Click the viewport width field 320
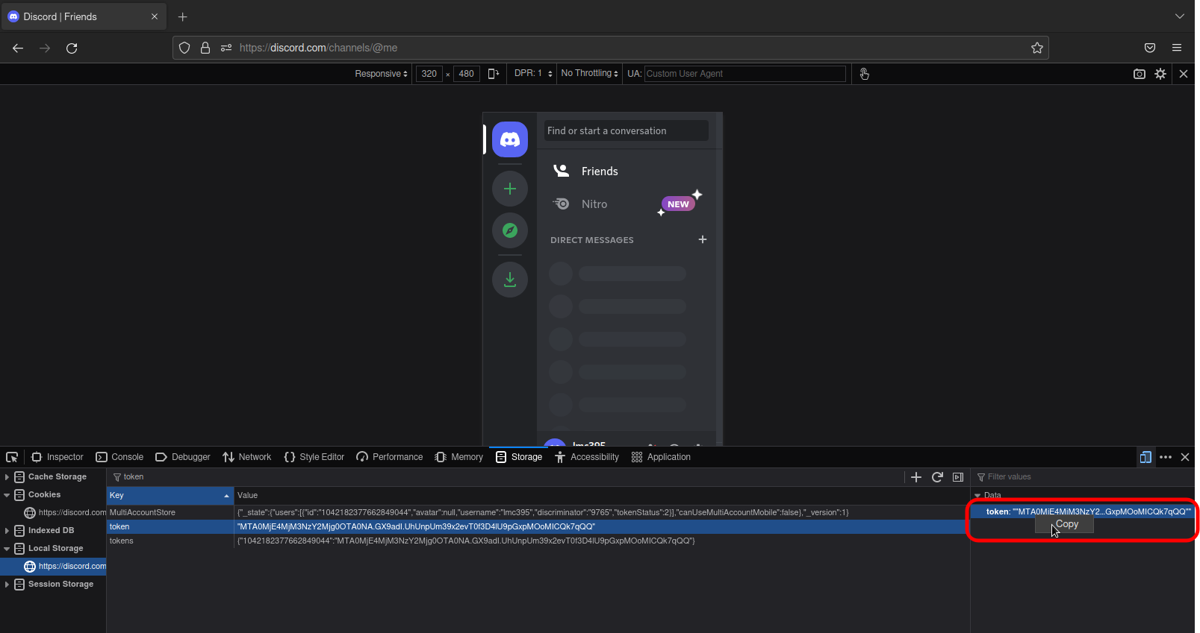 429,74
